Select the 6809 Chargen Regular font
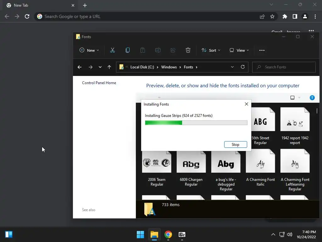Screen dimensions: 322x242 (x=191, y=169)
